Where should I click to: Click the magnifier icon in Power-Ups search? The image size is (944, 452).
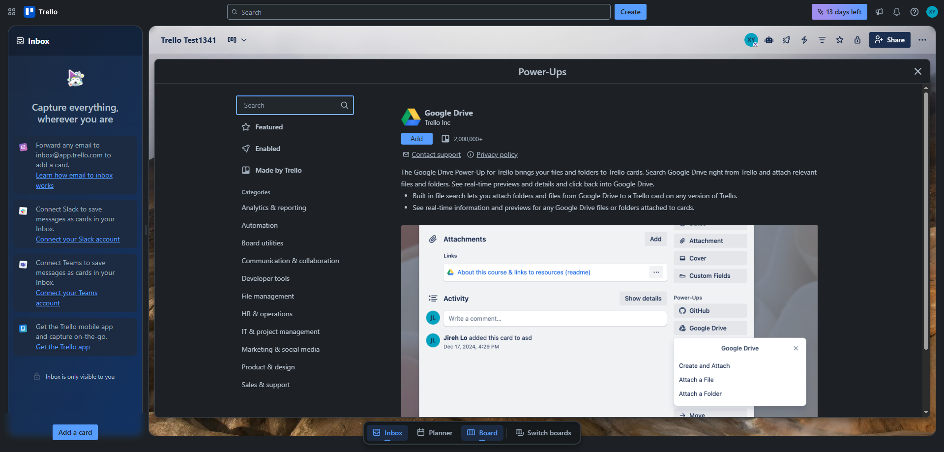click(x=345, y=105)
